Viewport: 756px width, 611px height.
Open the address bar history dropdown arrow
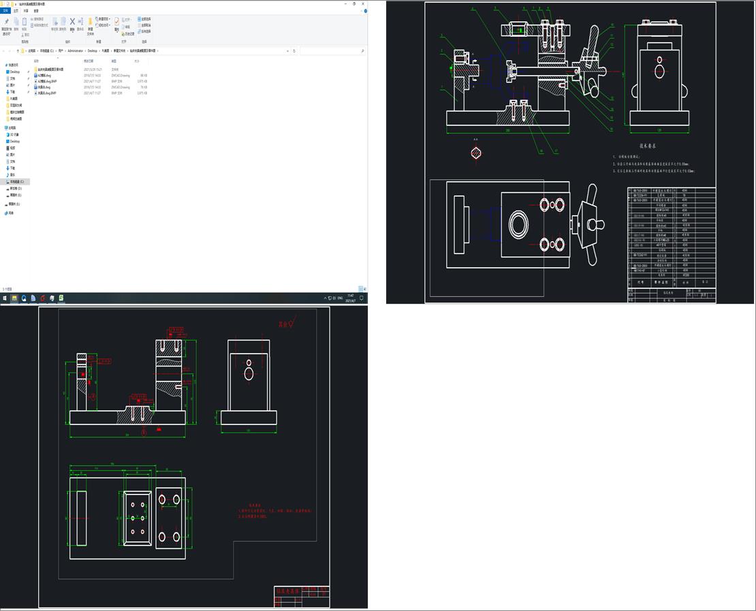click(288, 50)
